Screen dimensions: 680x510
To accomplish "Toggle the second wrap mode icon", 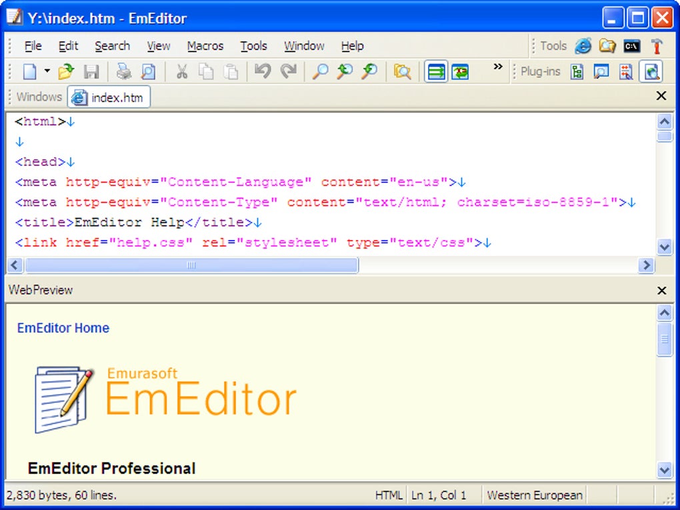I will click(460, 71).
